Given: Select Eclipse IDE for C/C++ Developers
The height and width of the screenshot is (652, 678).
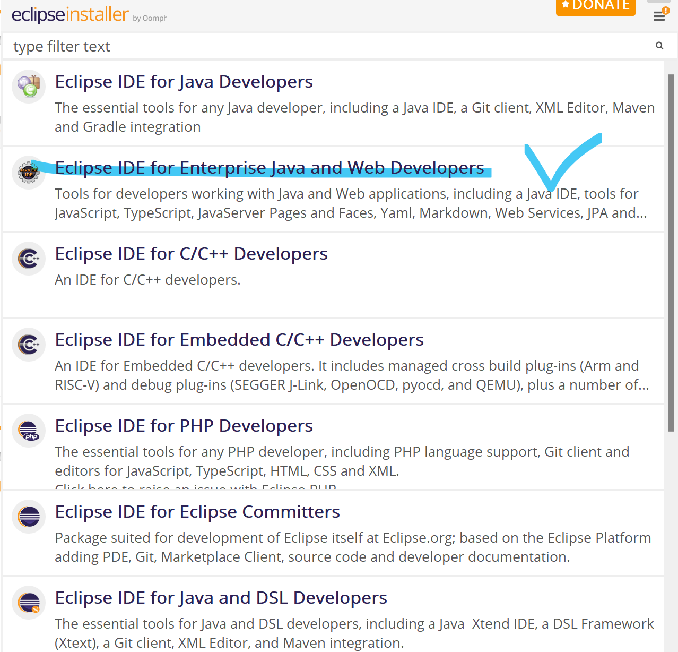Looking at the screenshot, I should (x=191, y=254).
